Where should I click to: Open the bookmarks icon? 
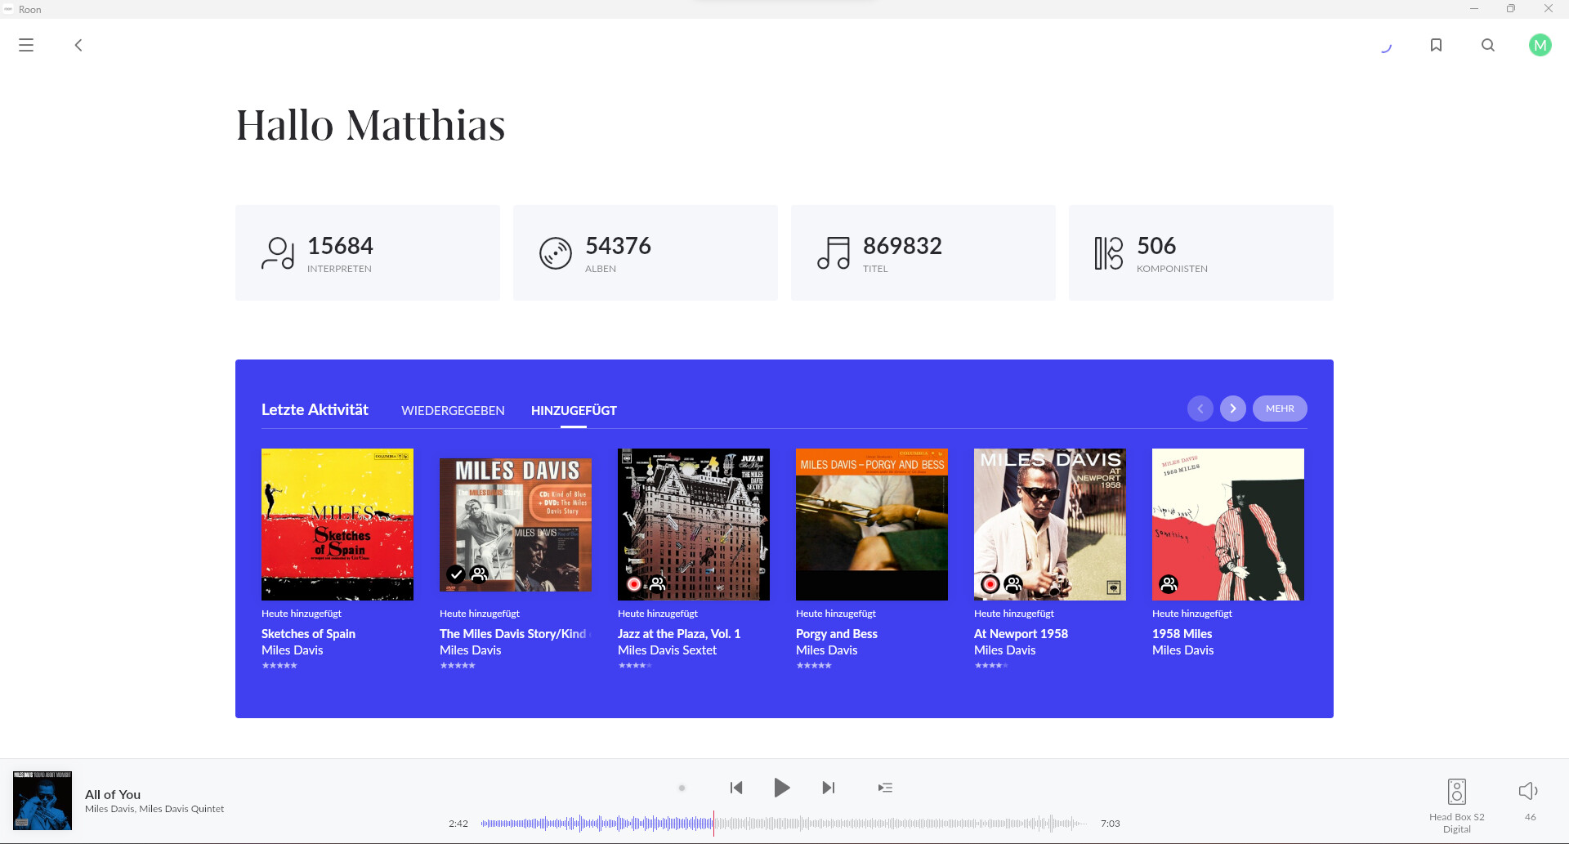pos(1436,45)
